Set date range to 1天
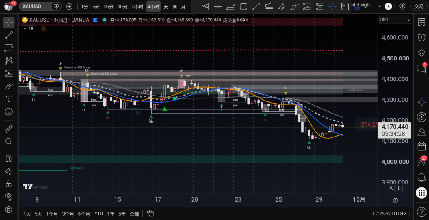429x220 pixels. coord(27,214)
